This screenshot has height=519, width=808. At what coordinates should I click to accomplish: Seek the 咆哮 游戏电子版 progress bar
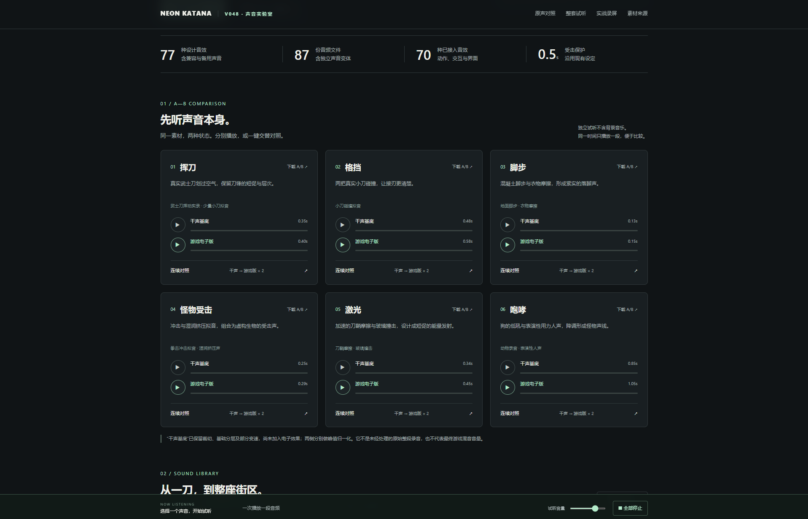579,393
